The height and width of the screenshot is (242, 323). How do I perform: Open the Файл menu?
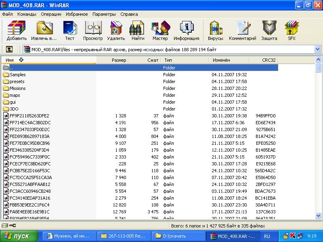tap(7, 14)
